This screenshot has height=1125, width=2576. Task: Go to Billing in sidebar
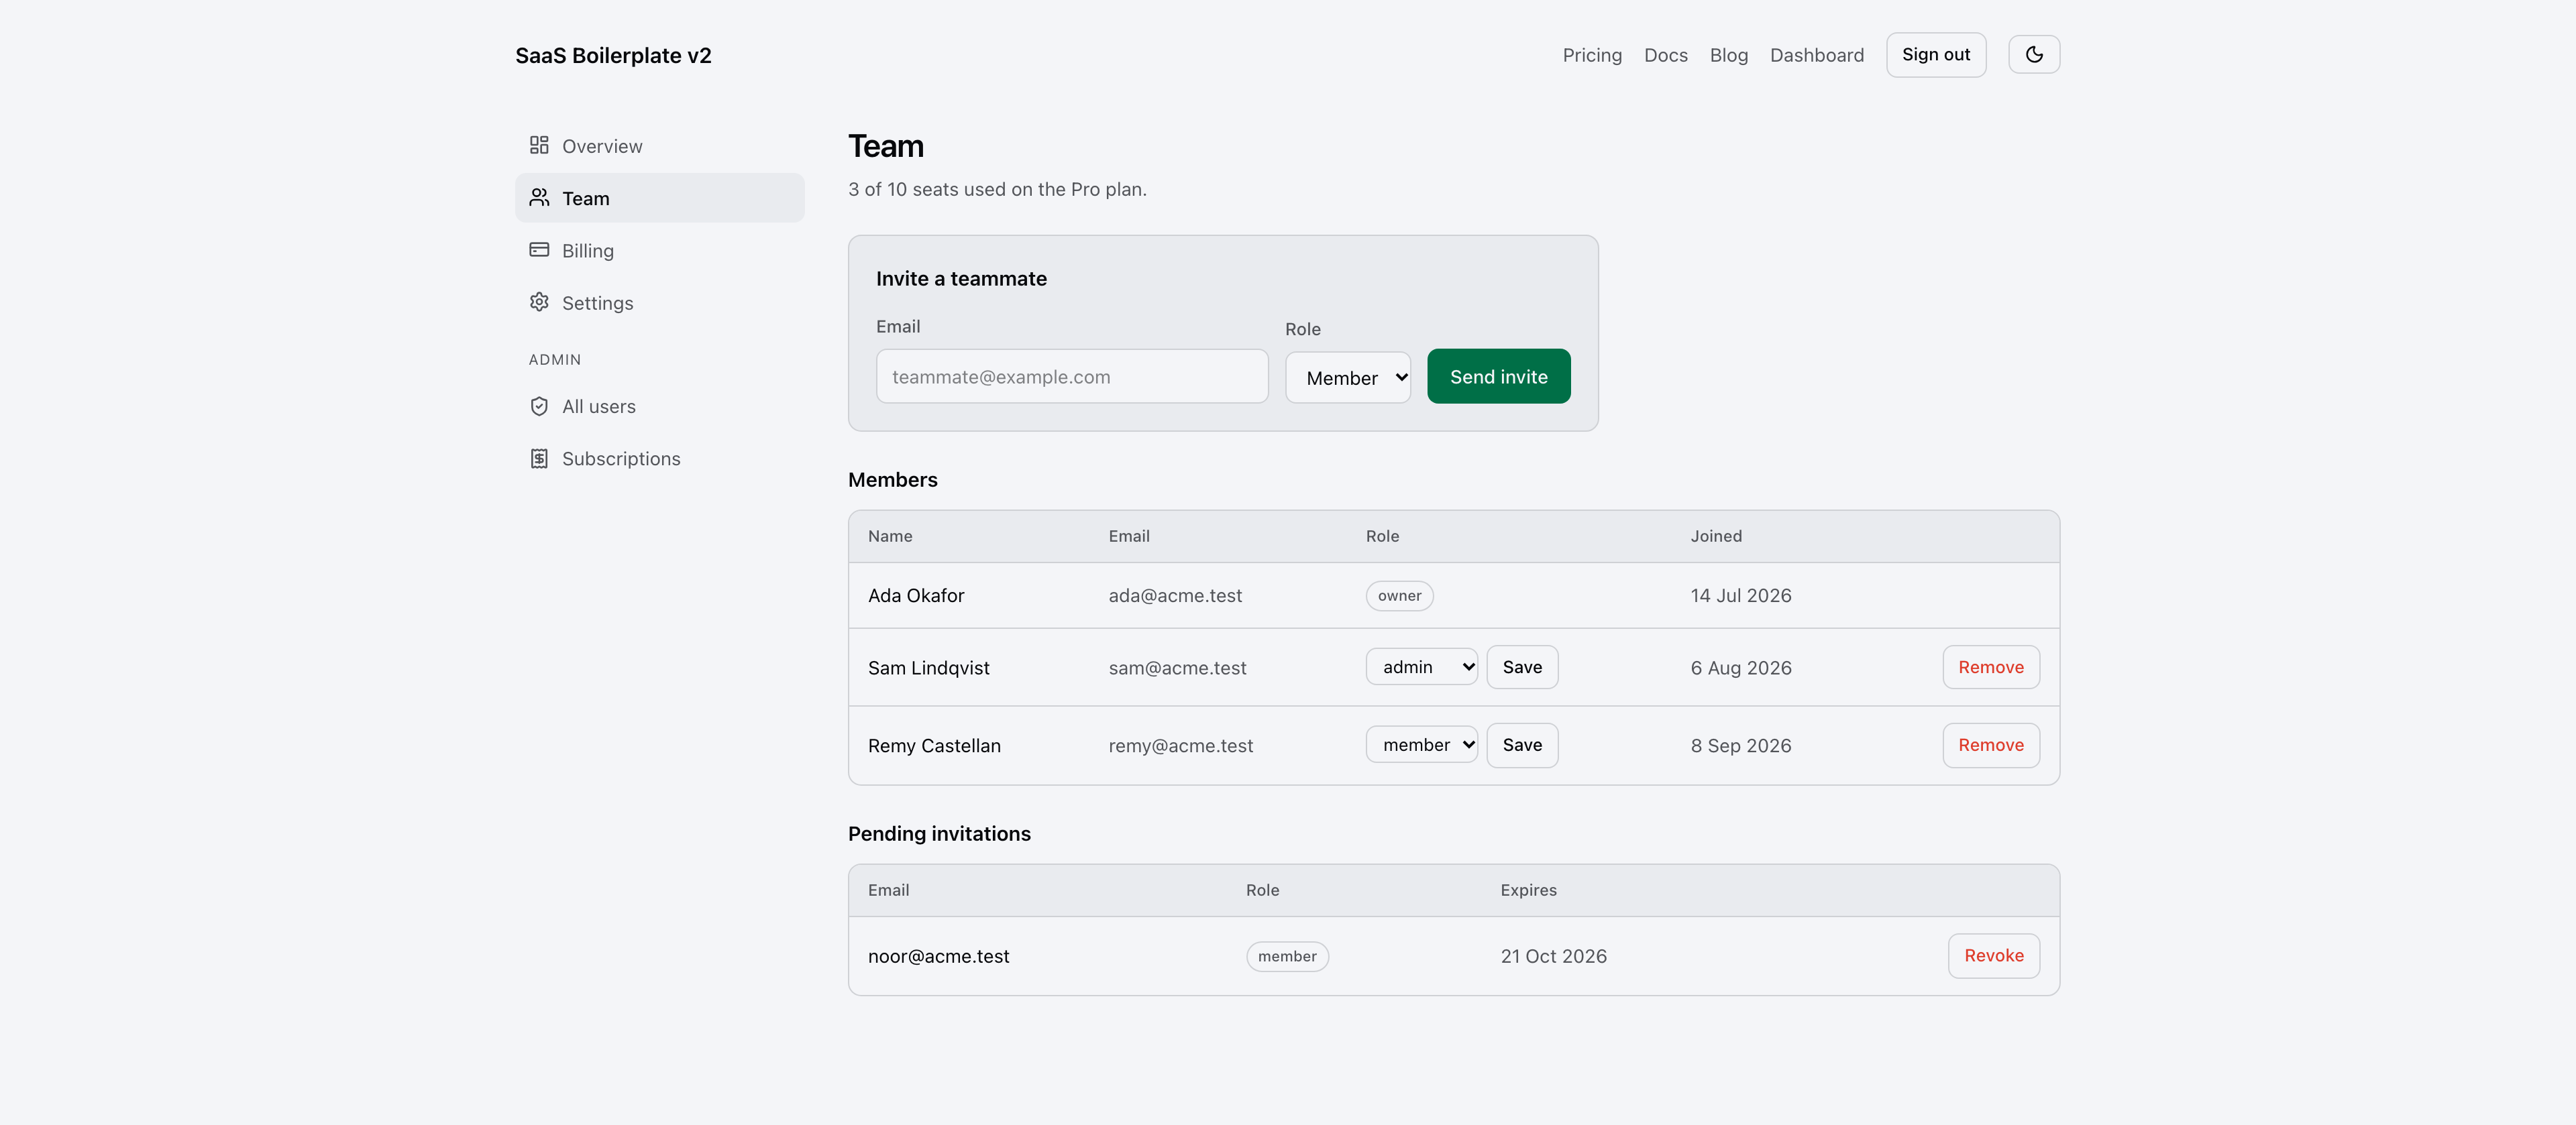click(x=660, y=251)
